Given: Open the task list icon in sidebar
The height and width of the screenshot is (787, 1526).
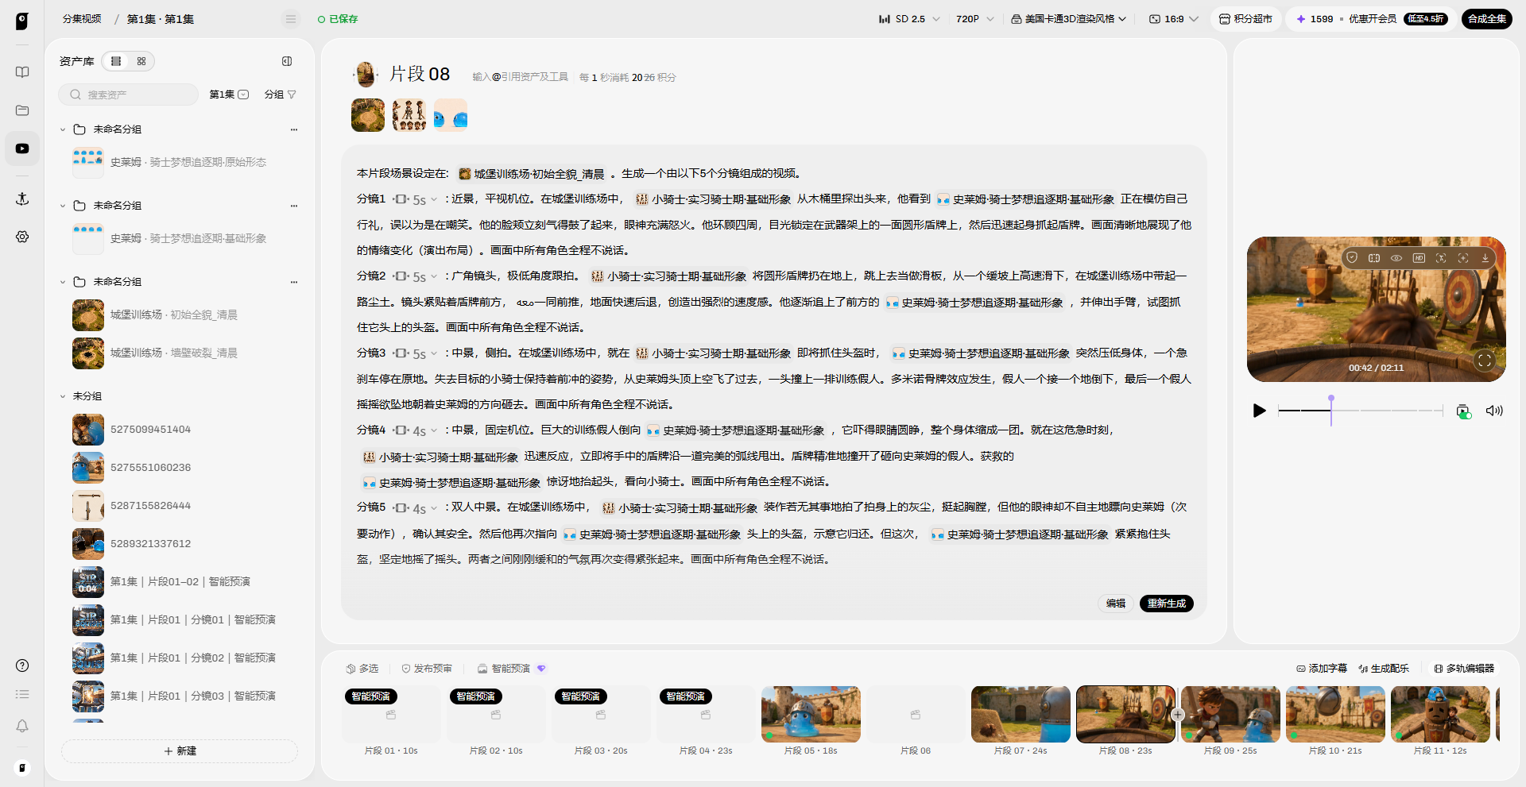Looking at the screenshot, I should point(22,694).
